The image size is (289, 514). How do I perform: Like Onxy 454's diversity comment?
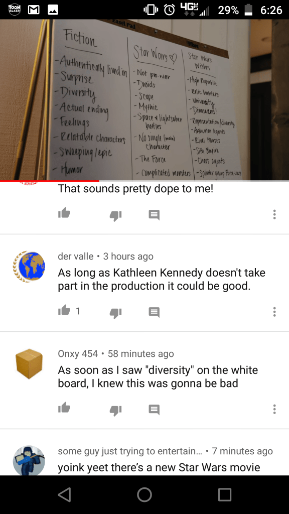coord(64,408)
